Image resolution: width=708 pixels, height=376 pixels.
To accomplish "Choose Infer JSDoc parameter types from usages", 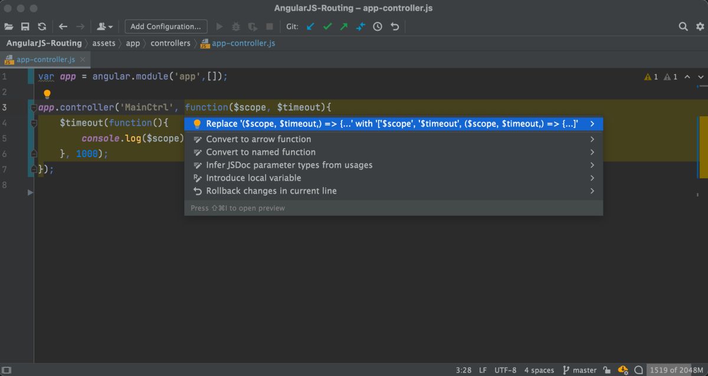I will (394, 165).
